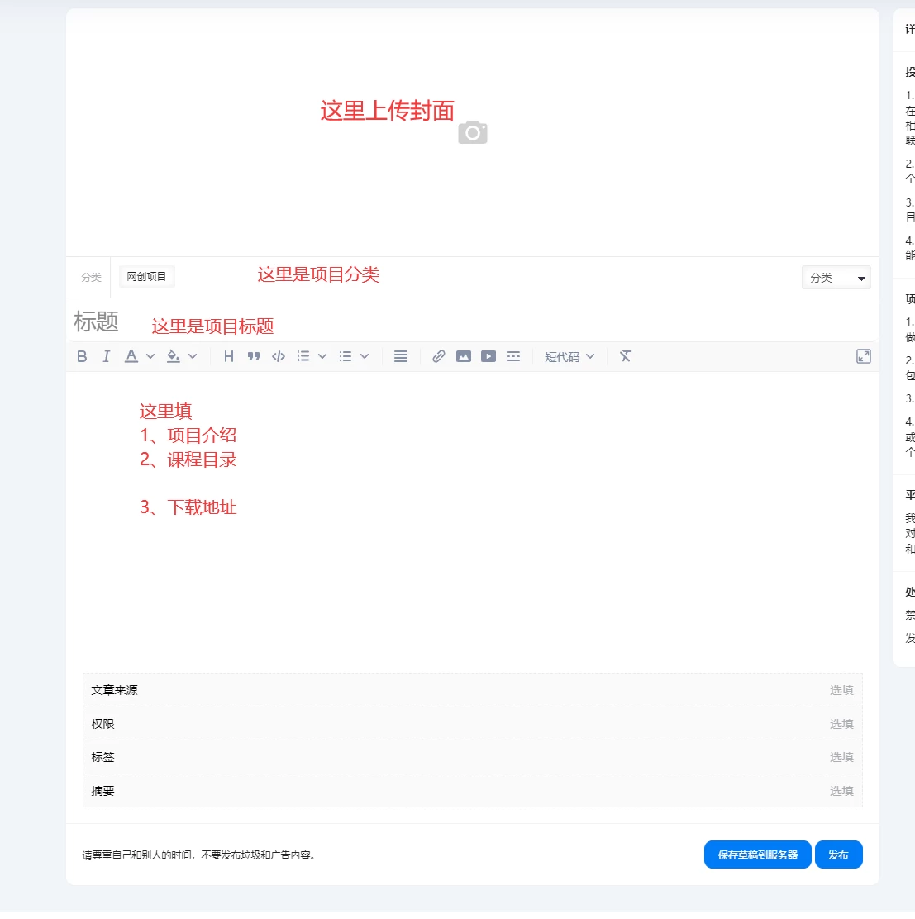Viewport: 915px width, 919px height.
Task: Click the 标题 title input field
Action: tap(248, 321)
